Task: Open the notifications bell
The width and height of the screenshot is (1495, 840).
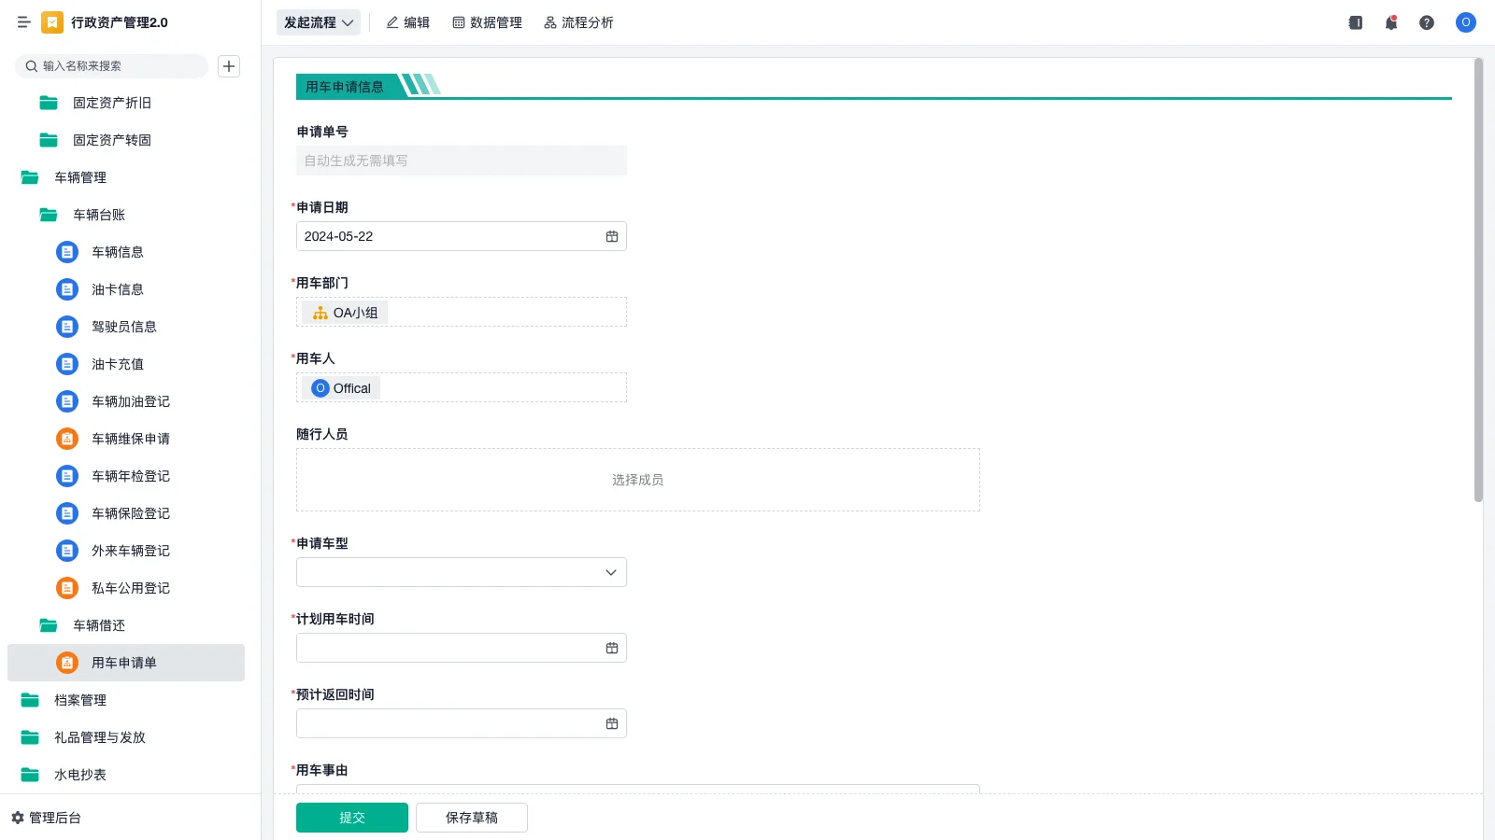Action: click(x=1391, y=22)
